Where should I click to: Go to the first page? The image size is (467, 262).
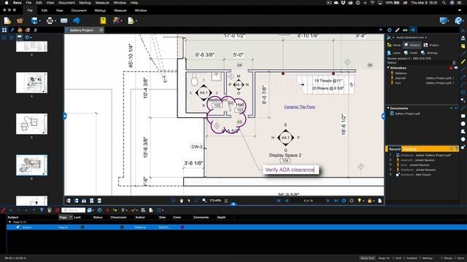tap(279, 201)
